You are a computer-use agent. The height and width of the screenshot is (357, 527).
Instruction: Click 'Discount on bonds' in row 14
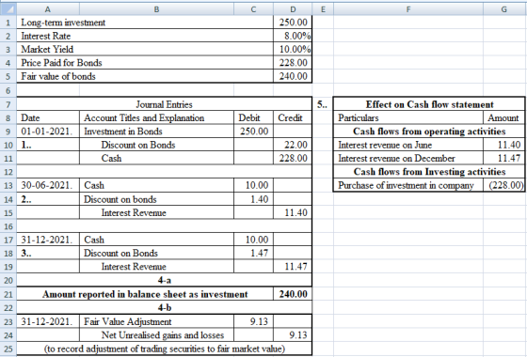pyautogui.click(x=156, y=199)
